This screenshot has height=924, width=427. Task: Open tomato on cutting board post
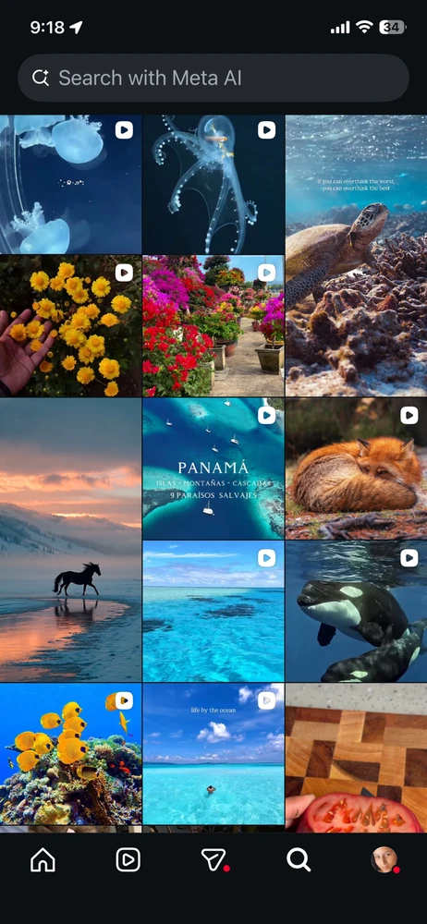[x=356, y=758]
